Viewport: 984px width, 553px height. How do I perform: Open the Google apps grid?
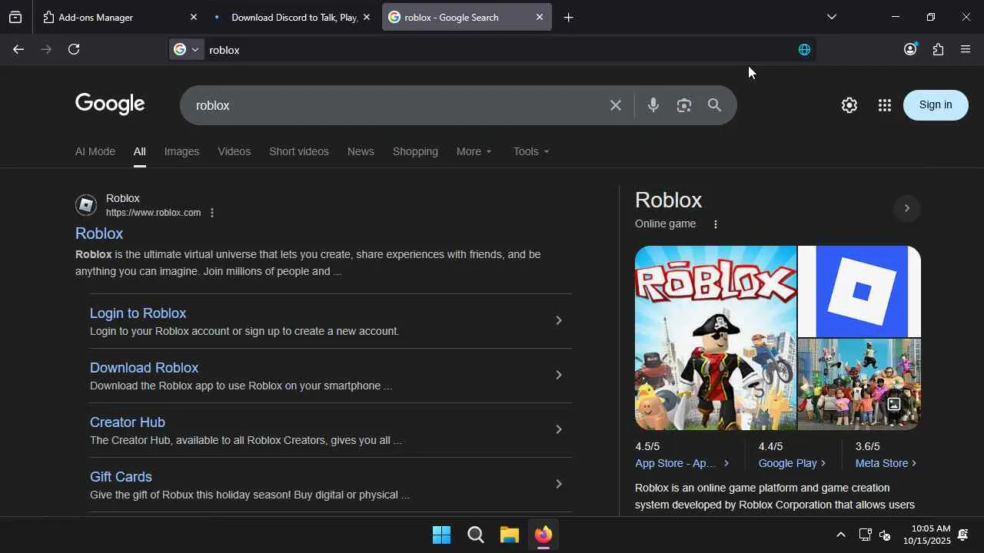click(x=884, y=105)
